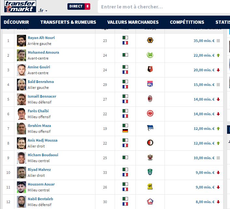The width and height of the screenshot is (230, 209).
Task: Open the Eintracht Frankfurt club crest
Action: click(x=150, y=114)
